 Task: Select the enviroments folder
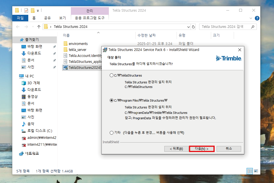coord(78,44)
